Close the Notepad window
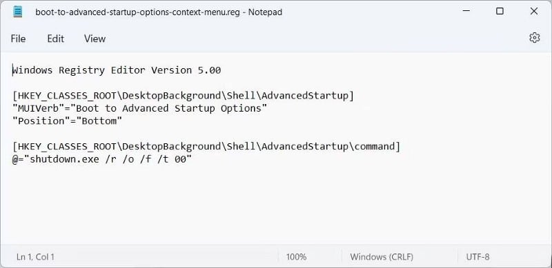Viewport: 552px width, 268px height. (x=533, y=11)
